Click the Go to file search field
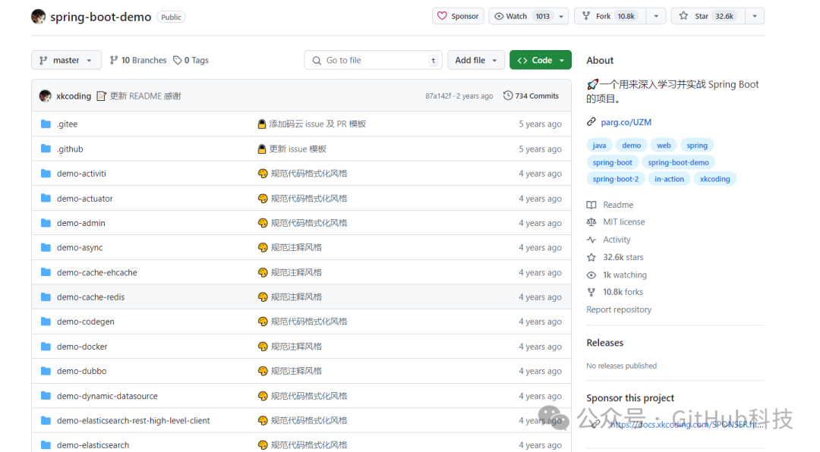The height and width of the screenshot is (452, 820). coord(373,60)
